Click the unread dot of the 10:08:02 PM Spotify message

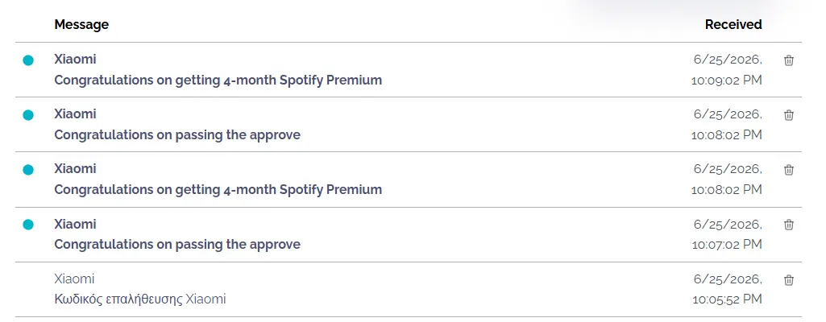[28, 170]
